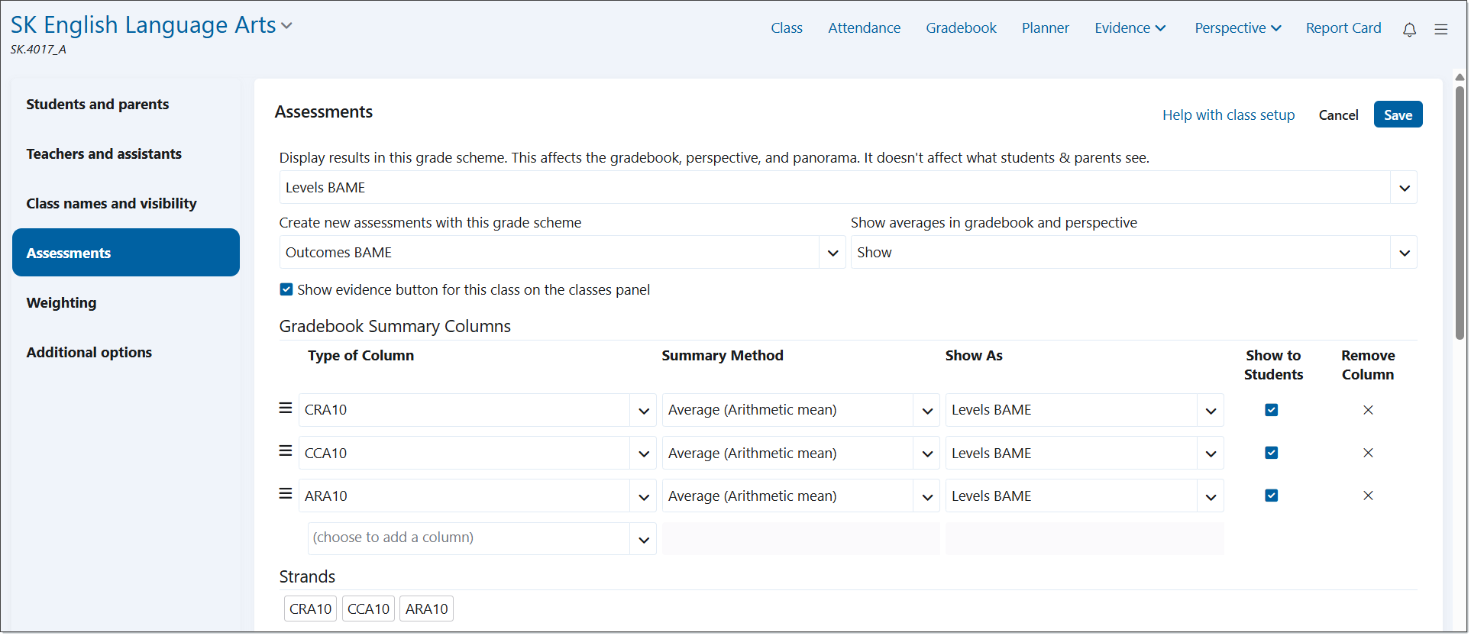This screenshot has width=1471, height=636.
Task: Remove the CRA10 summary column
Action: coord(1368,410)
